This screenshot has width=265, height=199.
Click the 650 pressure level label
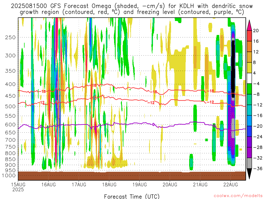point(10,132)
